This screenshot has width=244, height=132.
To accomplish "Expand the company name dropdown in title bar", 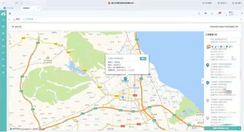I will coord(135,3).
